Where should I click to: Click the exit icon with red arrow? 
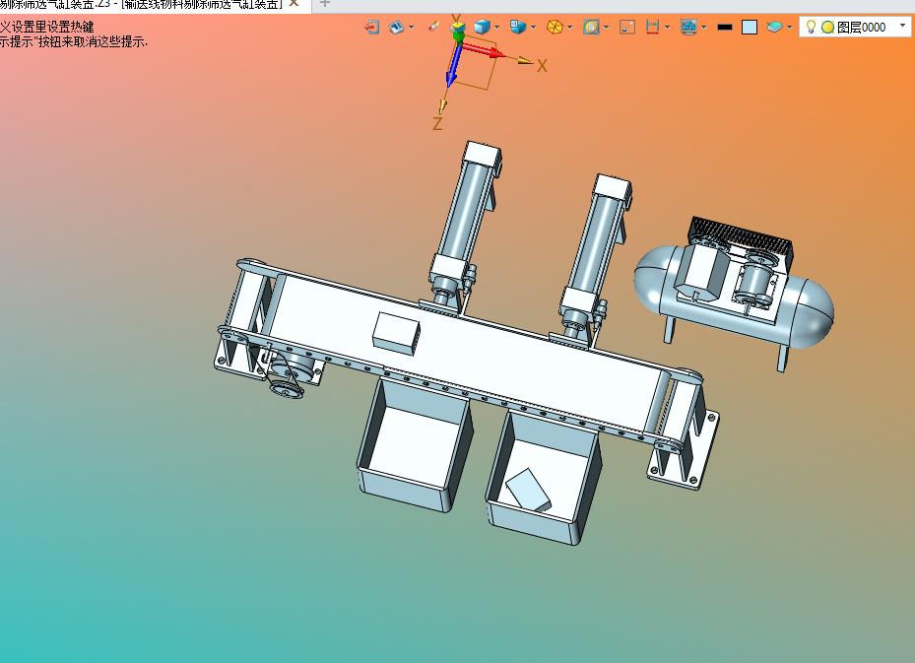tap(372, 27)
